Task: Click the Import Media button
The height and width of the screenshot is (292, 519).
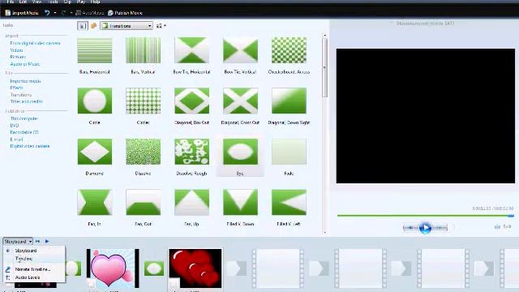Action: tap(22, 13)
